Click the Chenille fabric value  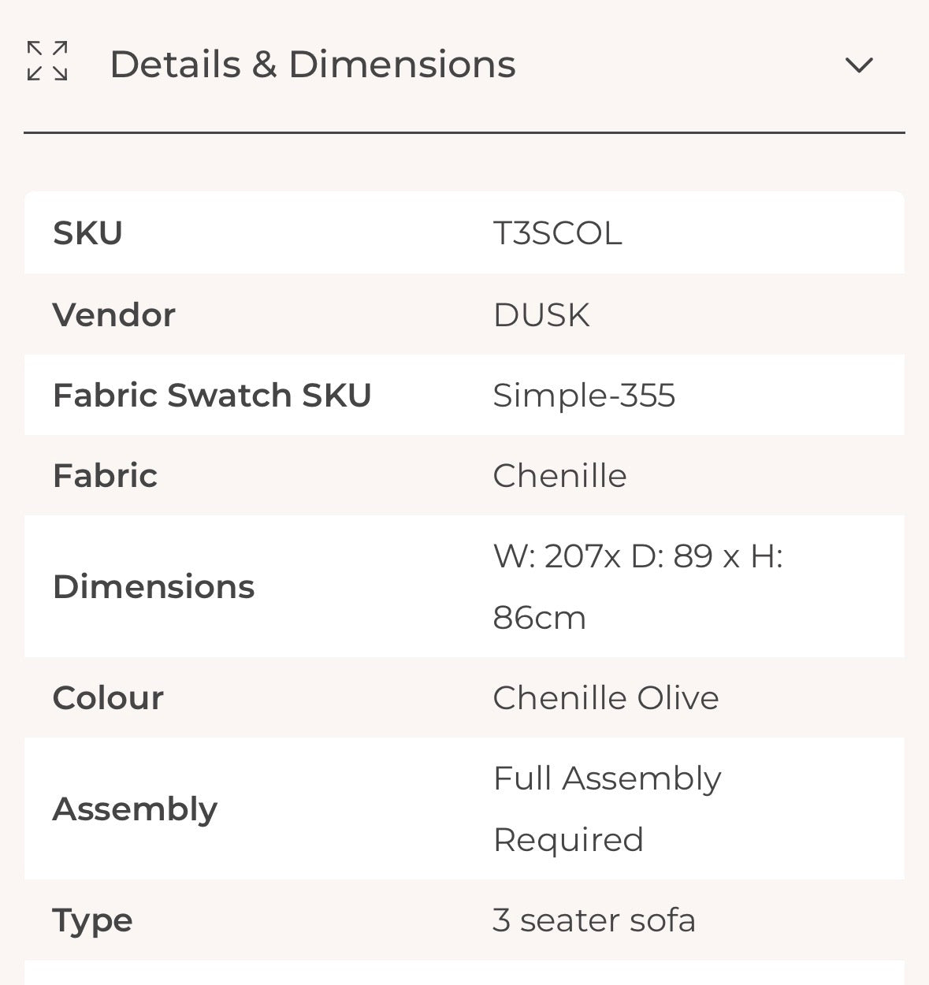click(559, 476)
